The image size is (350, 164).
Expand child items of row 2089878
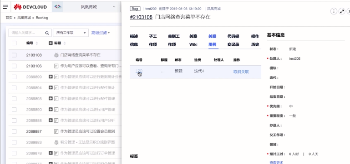tap(51, 153)
